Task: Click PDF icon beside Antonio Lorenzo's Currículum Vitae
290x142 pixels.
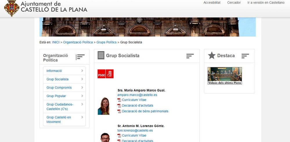Action: point(119,135)
